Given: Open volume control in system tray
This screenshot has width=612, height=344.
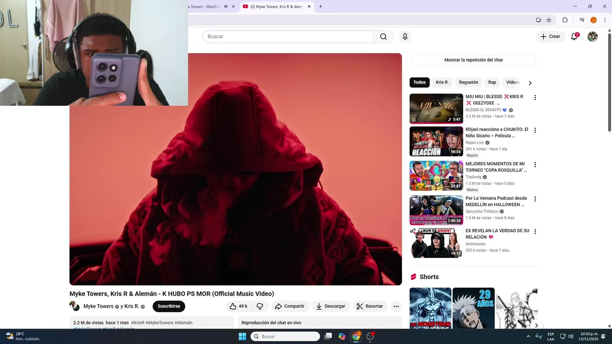Looking at the screenshot, I should coord(570,336).
